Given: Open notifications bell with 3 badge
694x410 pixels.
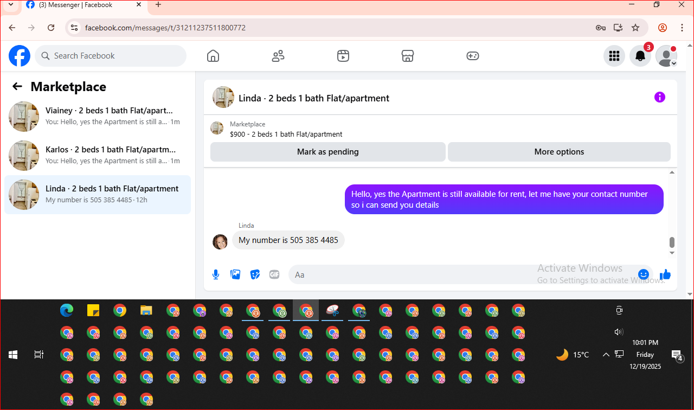Looking at the screenshot, I should pyautogui.click(x=640, y=56).
